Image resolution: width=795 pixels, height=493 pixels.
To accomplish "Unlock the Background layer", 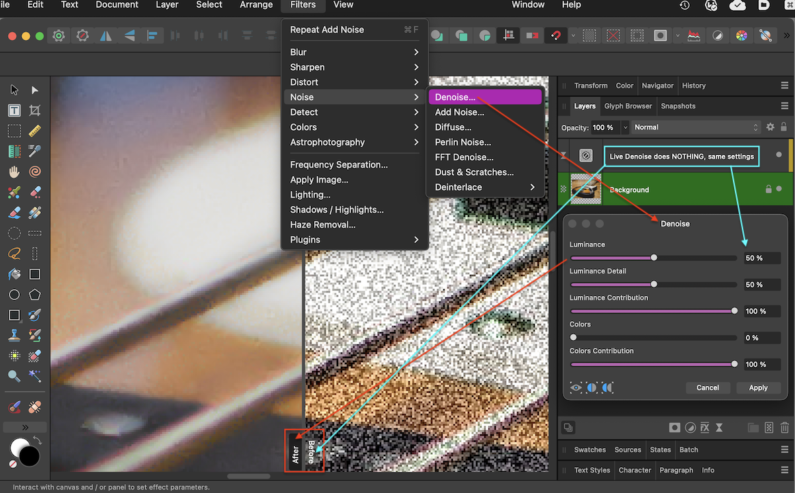I will click(768, 189).
